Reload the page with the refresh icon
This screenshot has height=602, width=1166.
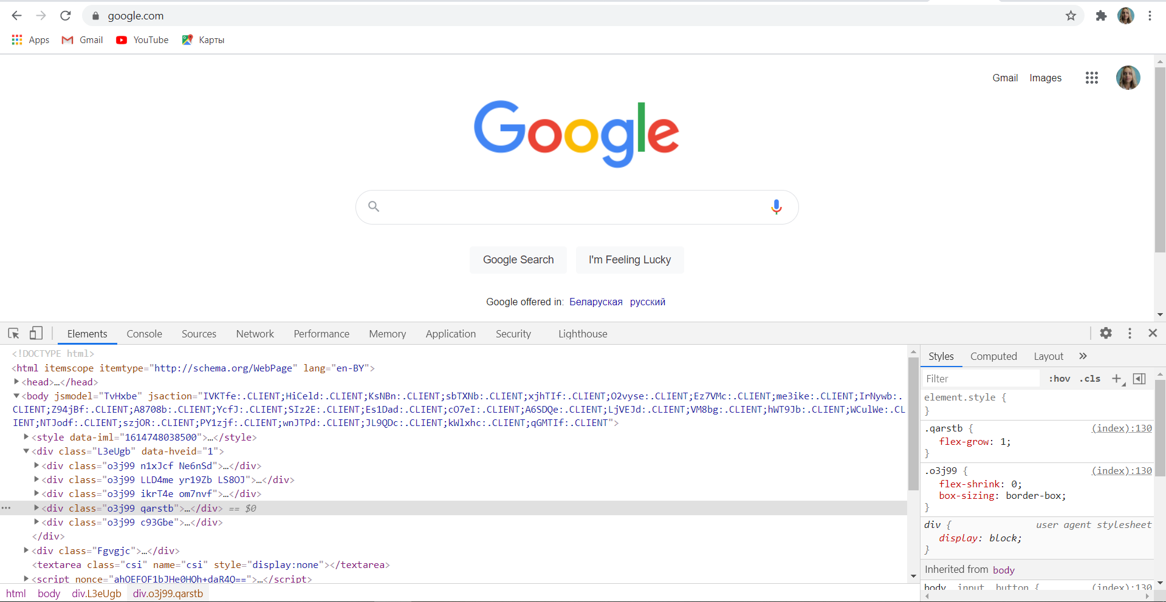tap(66, 16)
